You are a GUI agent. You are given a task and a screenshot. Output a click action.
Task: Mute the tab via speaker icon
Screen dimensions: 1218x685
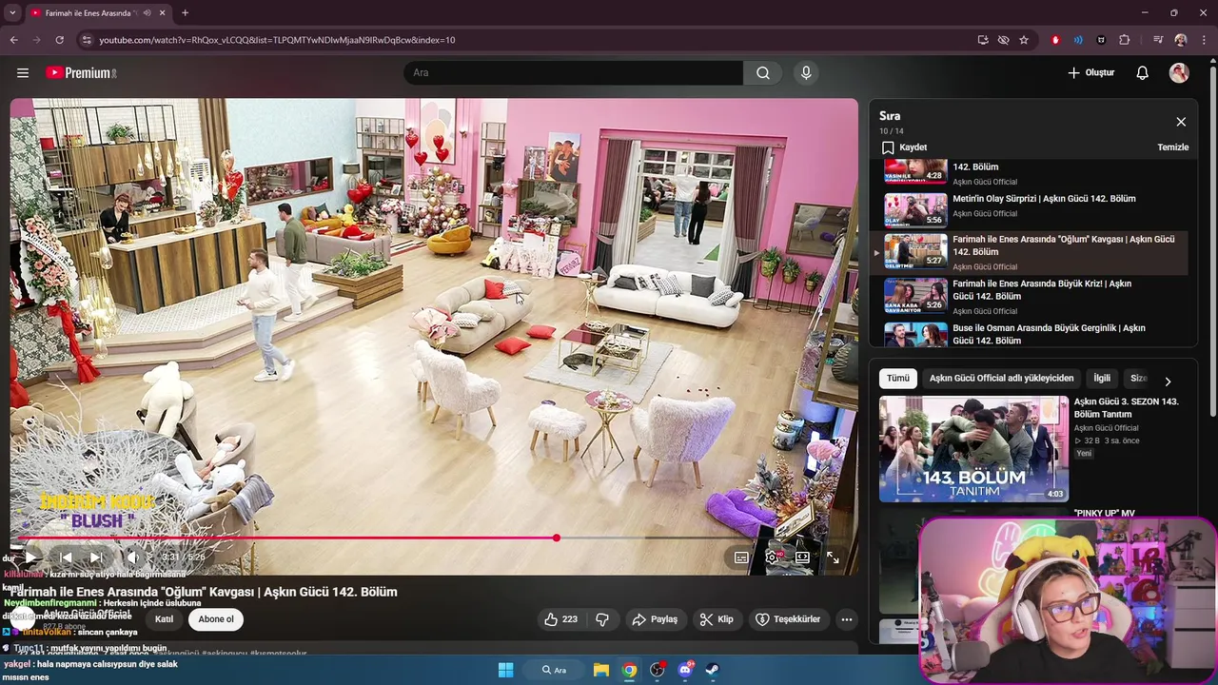147,13
